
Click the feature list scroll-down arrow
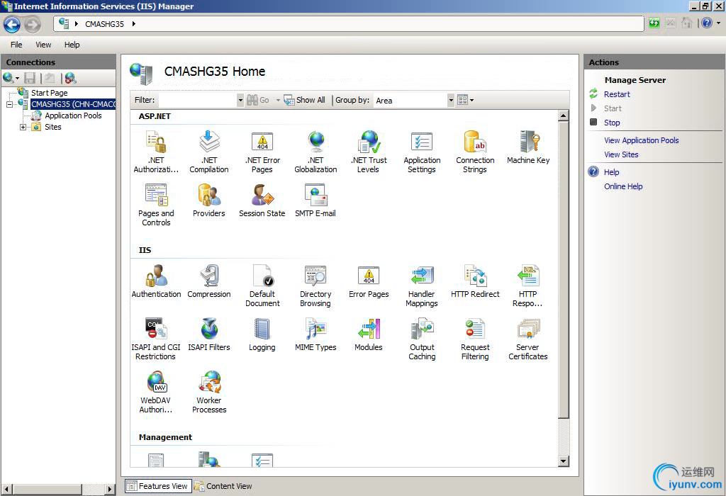(x=563, y=461)
